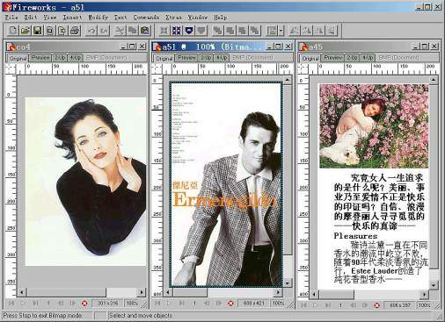
Task: Click the Paste clipboard icon
Action: [x=145, y=30]
